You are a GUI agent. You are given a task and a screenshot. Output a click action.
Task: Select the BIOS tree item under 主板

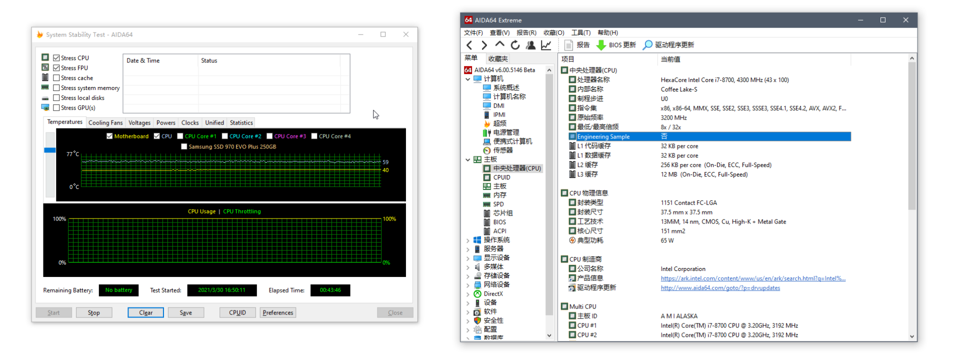(494, 222)
